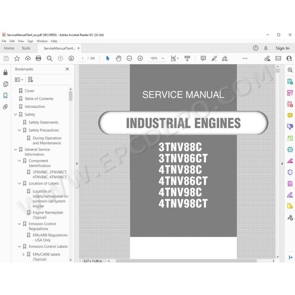Collapse Emission Control Regulations bookmark
This screenshot has width=295, height=295.
click(19, 224)
